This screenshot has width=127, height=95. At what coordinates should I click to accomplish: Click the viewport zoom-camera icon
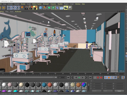[x=120, y=11]
